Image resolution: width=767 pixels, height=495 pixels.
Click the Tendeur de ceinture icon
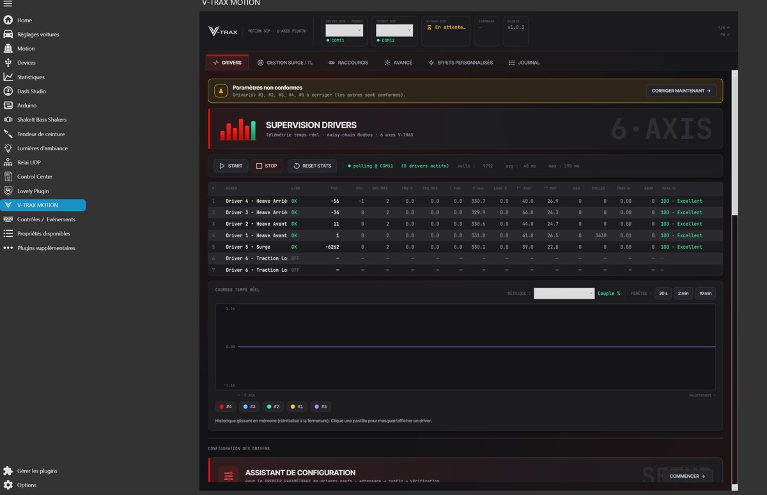point(8,134)
